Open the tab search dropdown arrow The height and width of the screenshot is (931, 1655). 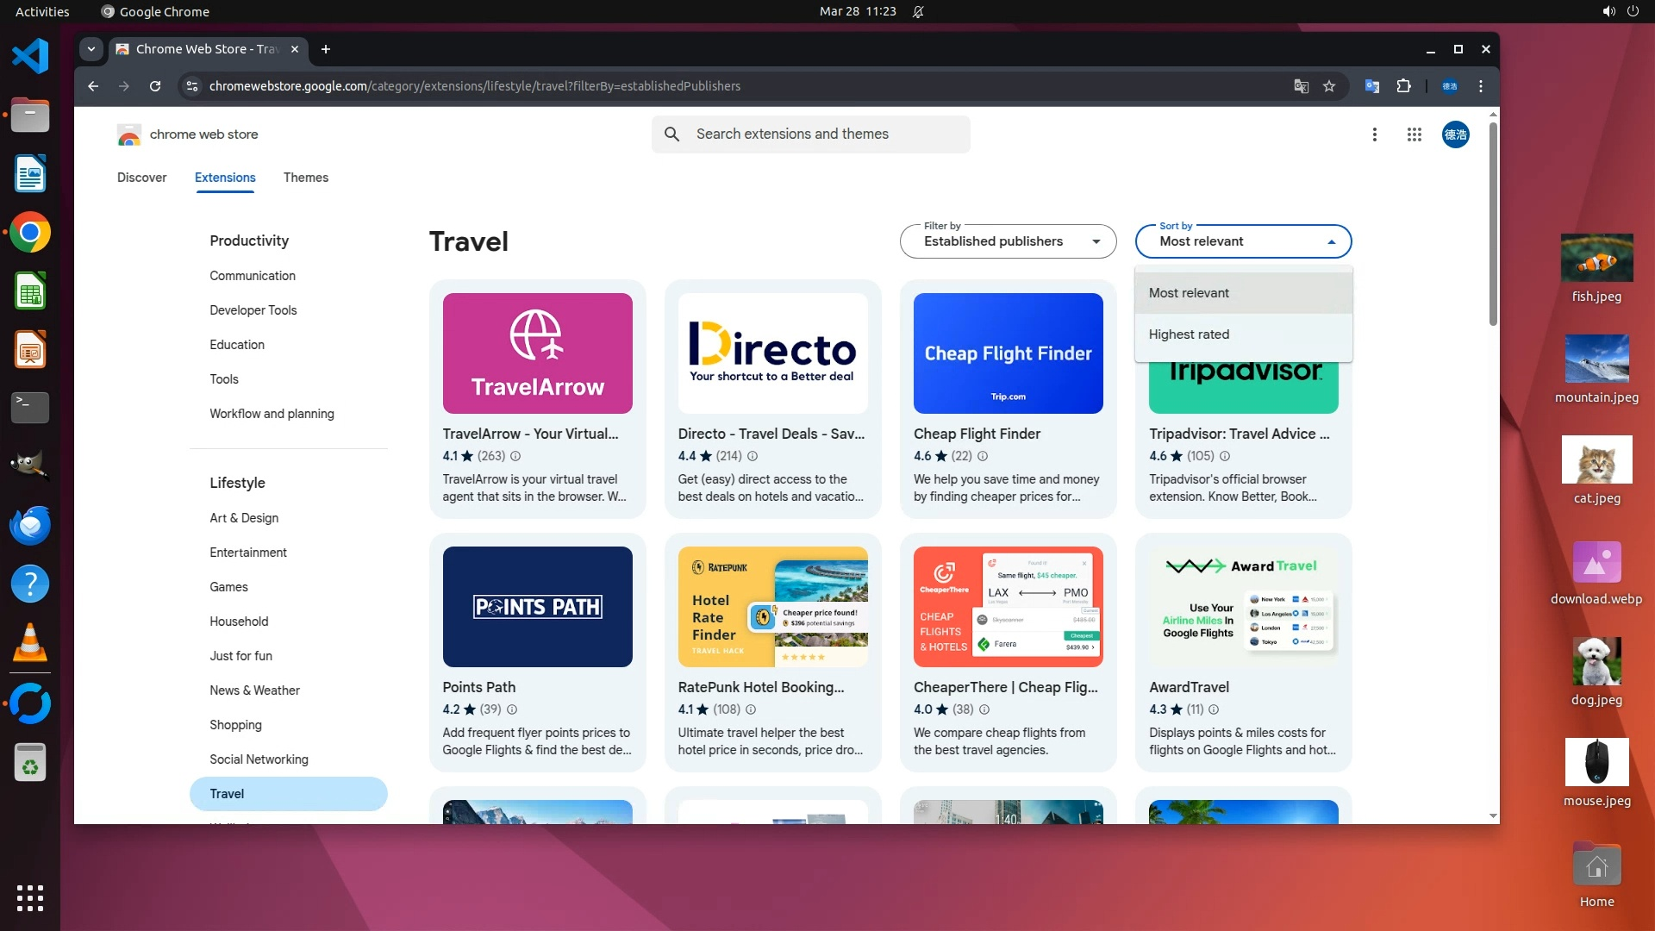[91, 49]
